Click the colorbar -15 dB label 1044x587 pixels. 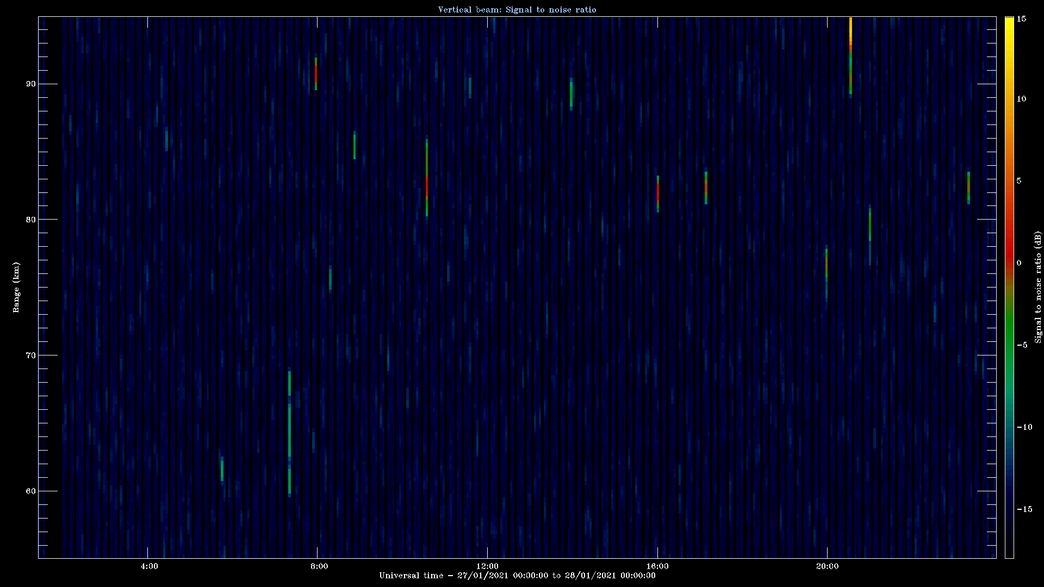coord(1024,509)
